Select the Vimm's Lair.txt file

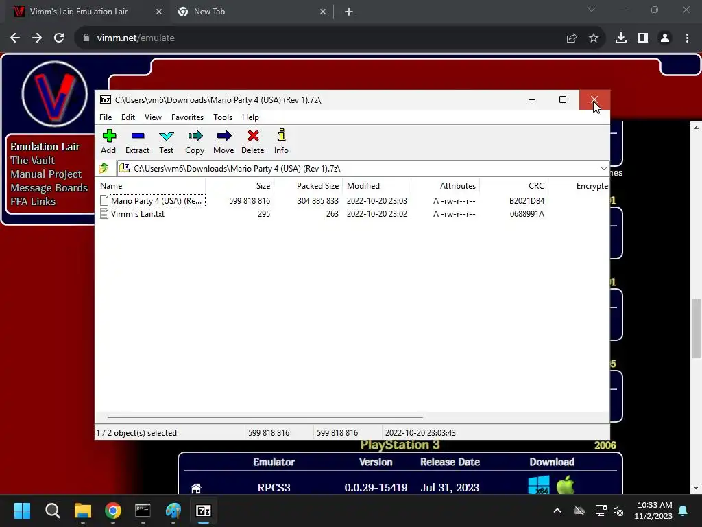pos(137,214)
